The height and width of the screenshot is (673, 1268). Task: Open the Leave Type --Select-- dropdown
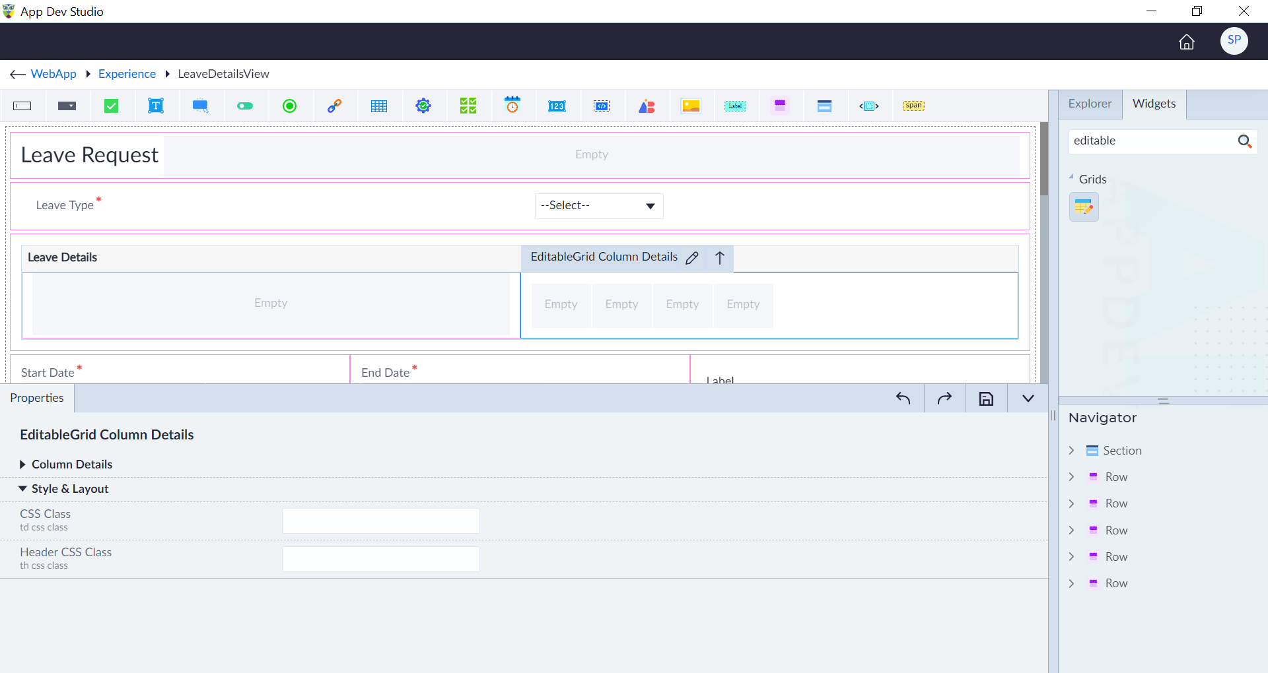point(598,206)
